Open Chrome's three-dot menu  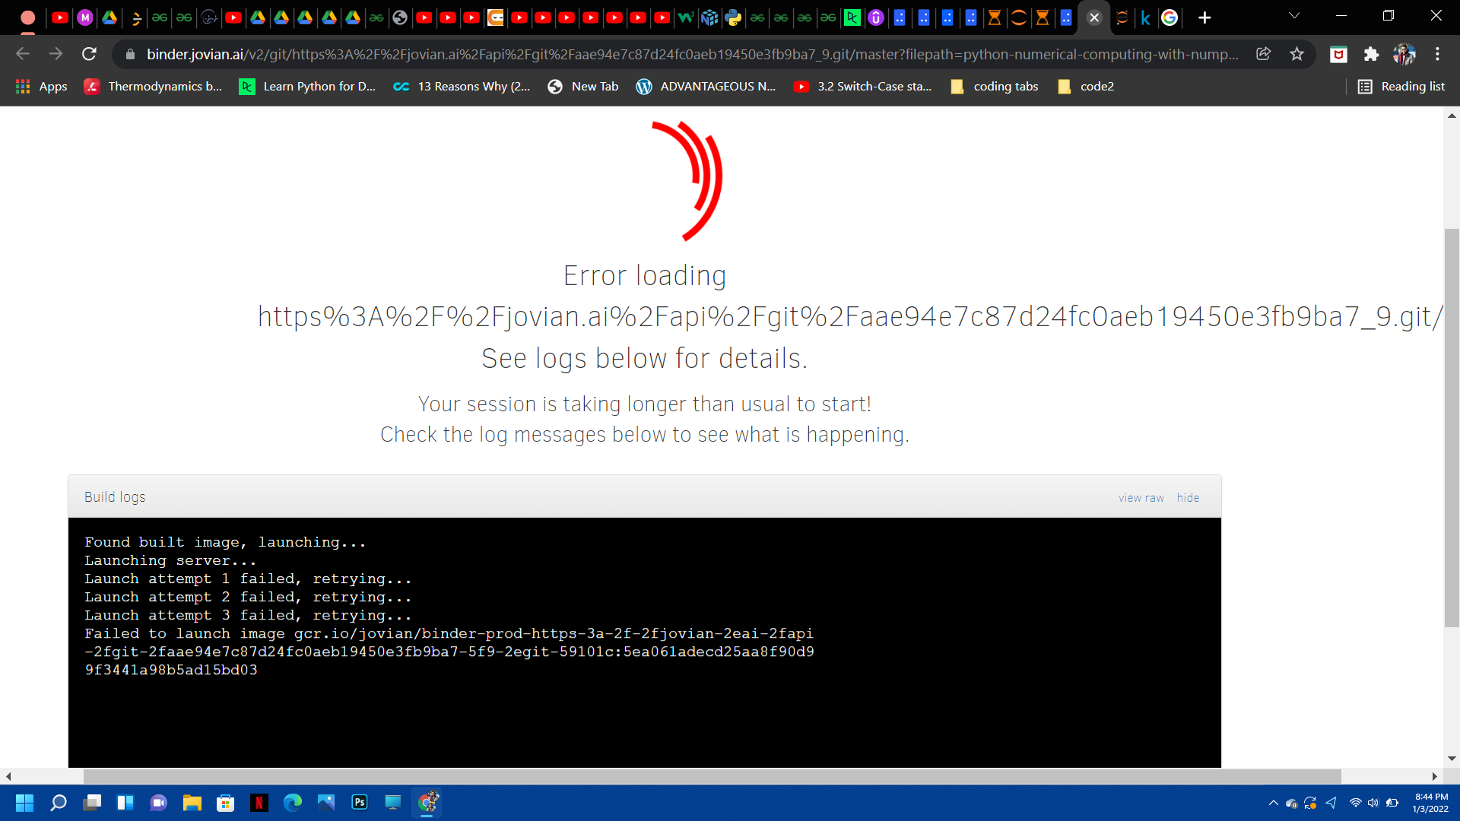pos(1437,54)
